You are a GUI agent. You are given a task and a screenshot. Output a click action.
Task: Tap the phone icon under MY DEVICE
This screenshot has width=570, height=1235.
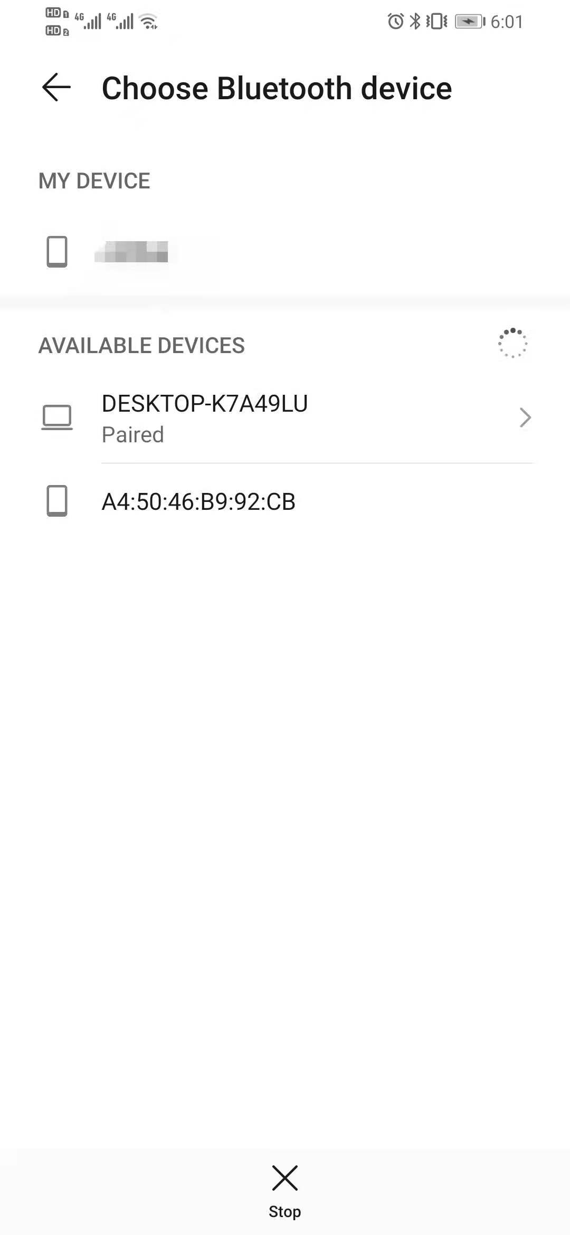[x=57, y=252]
